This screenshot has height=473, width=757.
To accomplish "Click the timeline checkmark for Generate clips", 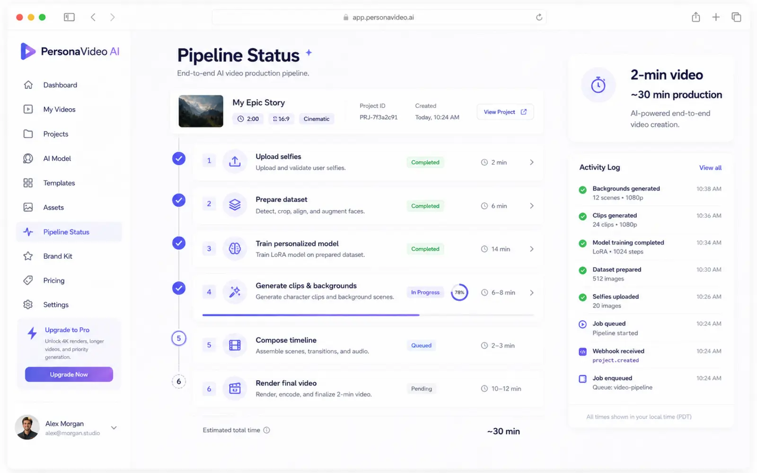I will coord(179,288).
